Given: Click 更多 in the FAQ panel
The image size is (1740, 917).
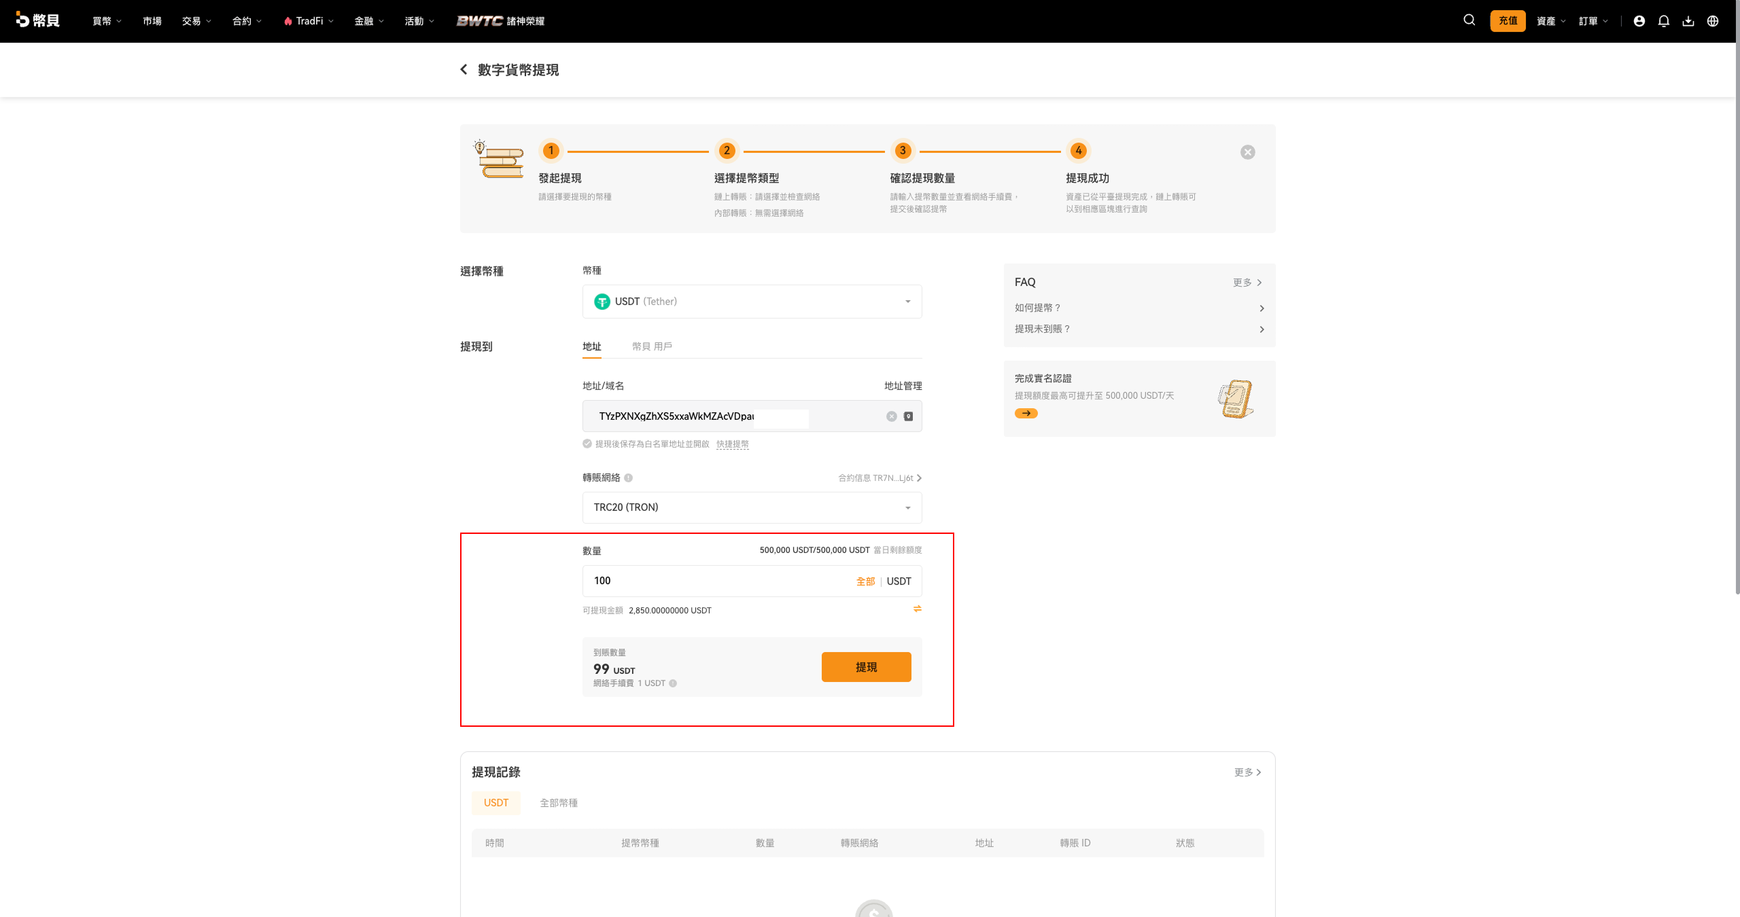Looking at the screenshot, I should point(1247,283).
